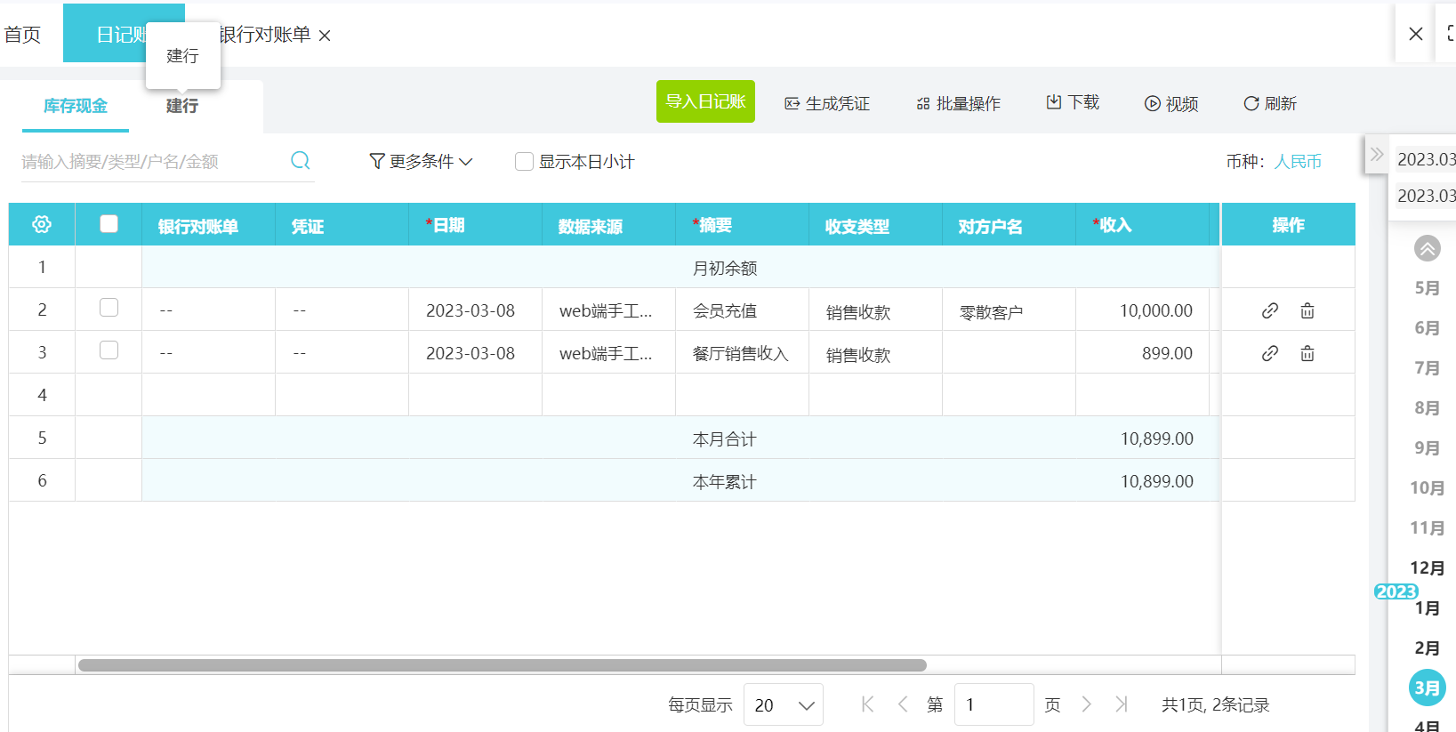Viewport: 1456px width, 732px height.
Task: Switch to 银行对账单 tab
Action: 265,35
